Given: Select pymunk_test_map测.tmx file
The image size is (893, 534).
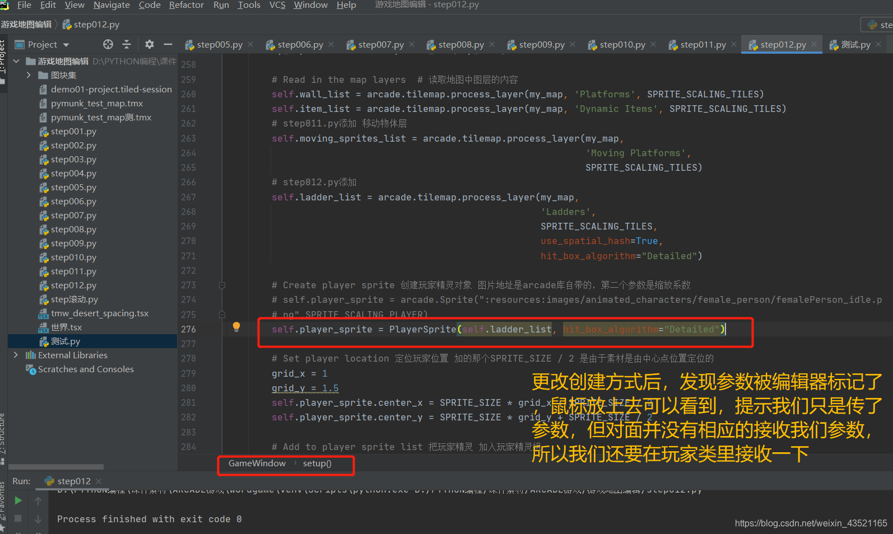Looking at the screenshot, I should (101, 118).
